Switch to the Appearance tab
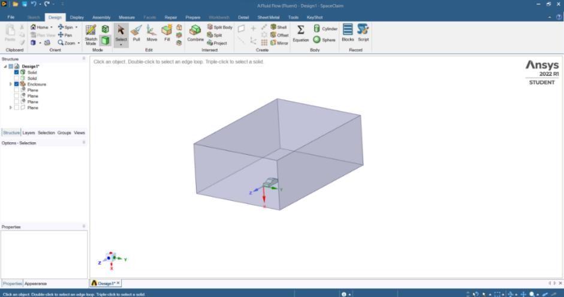Viewport: 564px width, 297px height. tap(35, 284)
